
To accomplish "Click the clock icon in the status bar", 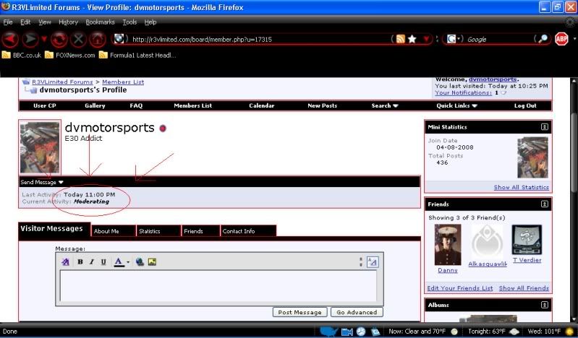I will [361, 331].
